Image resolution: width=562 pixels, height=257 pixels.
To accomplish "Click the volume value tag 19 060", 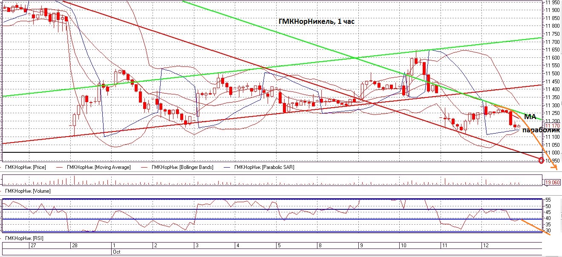I will point(553,183).
